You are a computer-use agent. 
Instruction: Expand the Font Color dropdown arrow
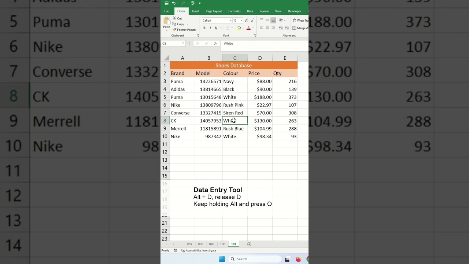click(253, 28)
